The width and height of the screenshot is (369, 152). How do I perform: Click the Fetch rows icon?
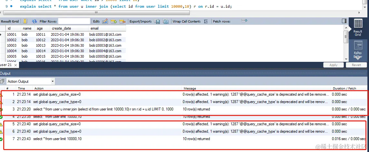tap(244, 21)
